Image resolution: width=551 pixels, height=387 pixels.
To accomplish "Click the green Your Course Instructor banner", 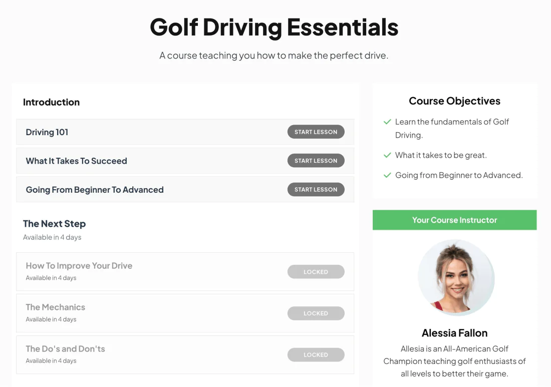I will tap(454, 220).
